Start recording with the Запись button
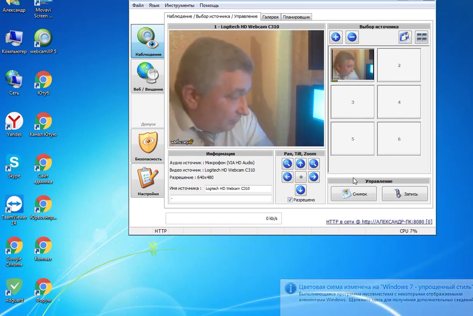The height and width of the screenshot is (316, 473). coord(405,194)
